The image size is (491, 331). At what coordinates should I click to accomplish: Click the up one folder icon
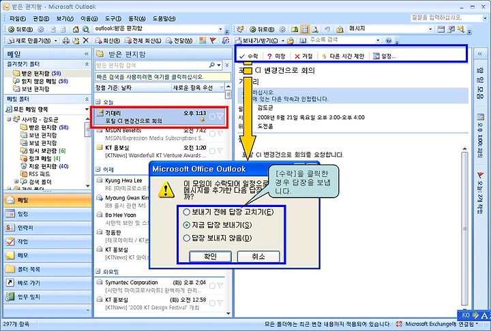coord(295,29)
